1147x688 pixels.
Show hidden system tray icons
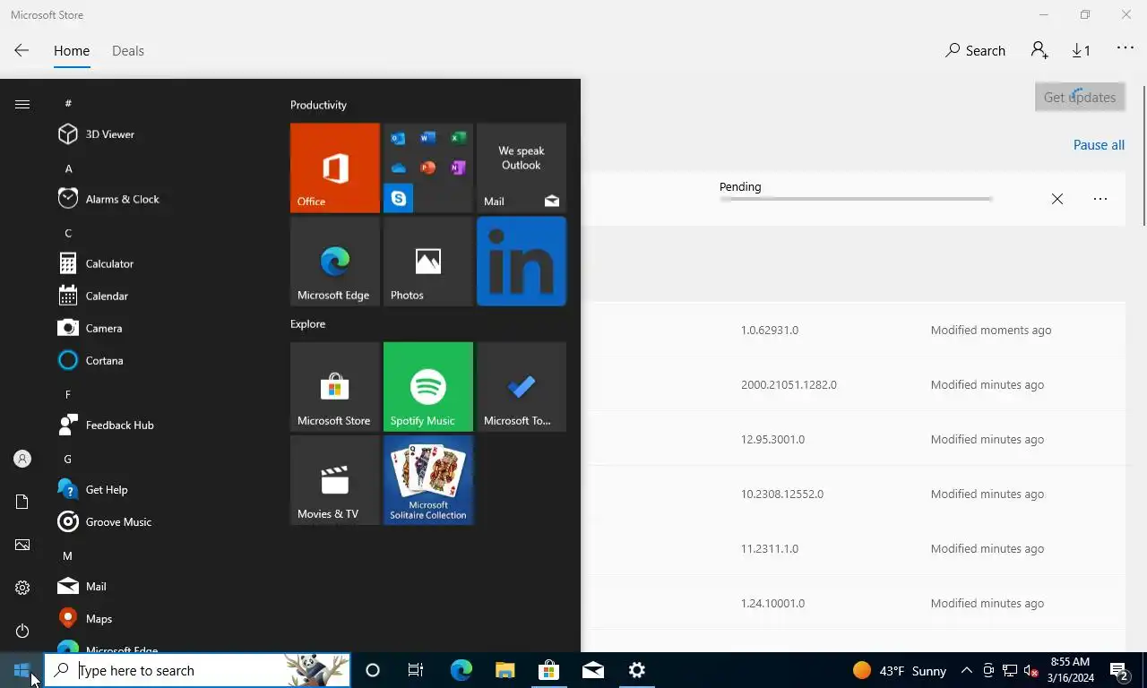click(967, 671)
